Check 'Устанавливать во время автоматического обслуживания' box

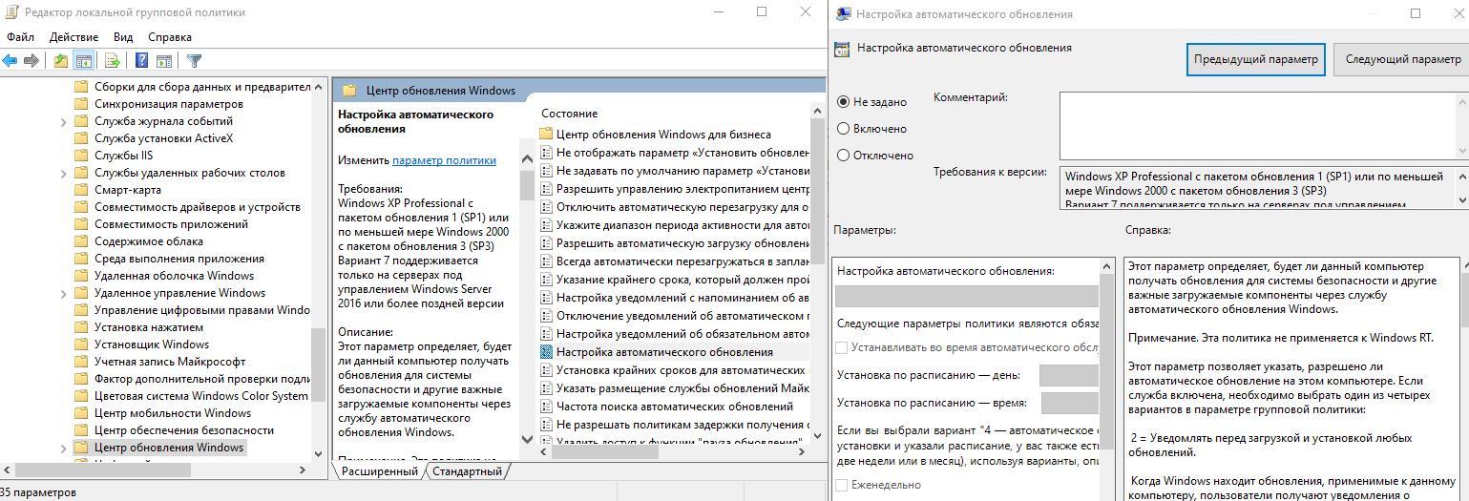pyautogui.click(x=841, y=348)
